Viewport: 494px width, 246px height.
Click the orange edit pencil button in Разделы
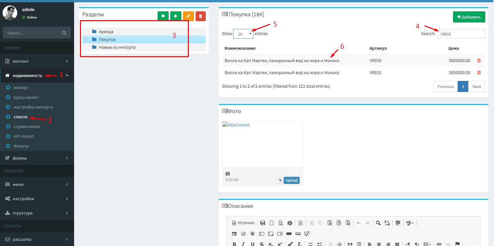pyautogui.click(x=188, y=16)
